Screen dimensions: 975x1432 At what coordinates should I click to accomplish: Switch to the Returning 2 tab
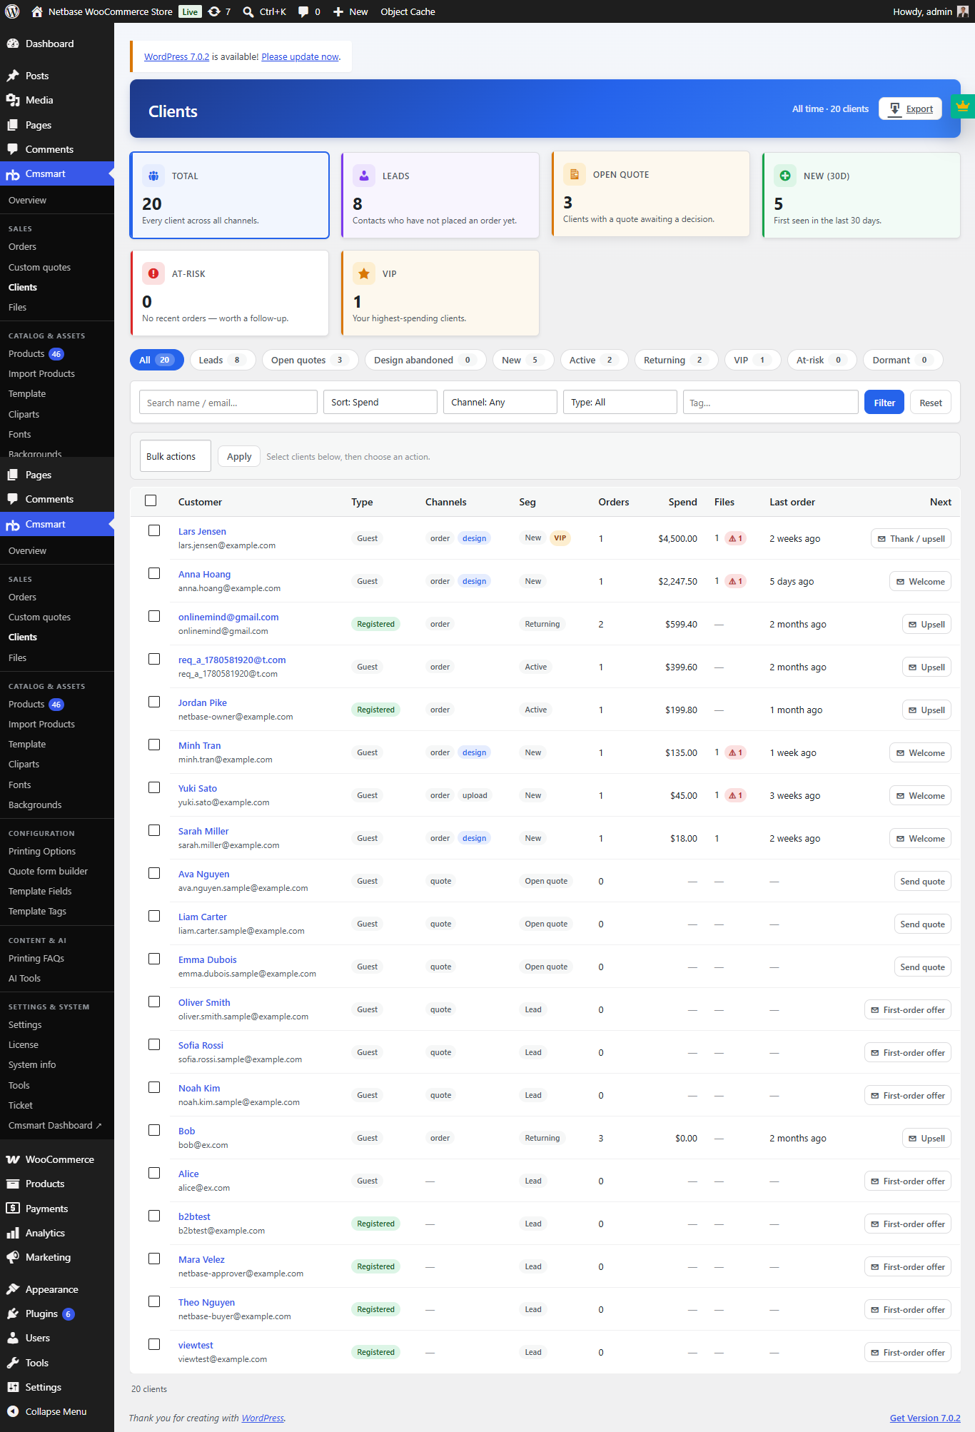click(x=677, y=360)
